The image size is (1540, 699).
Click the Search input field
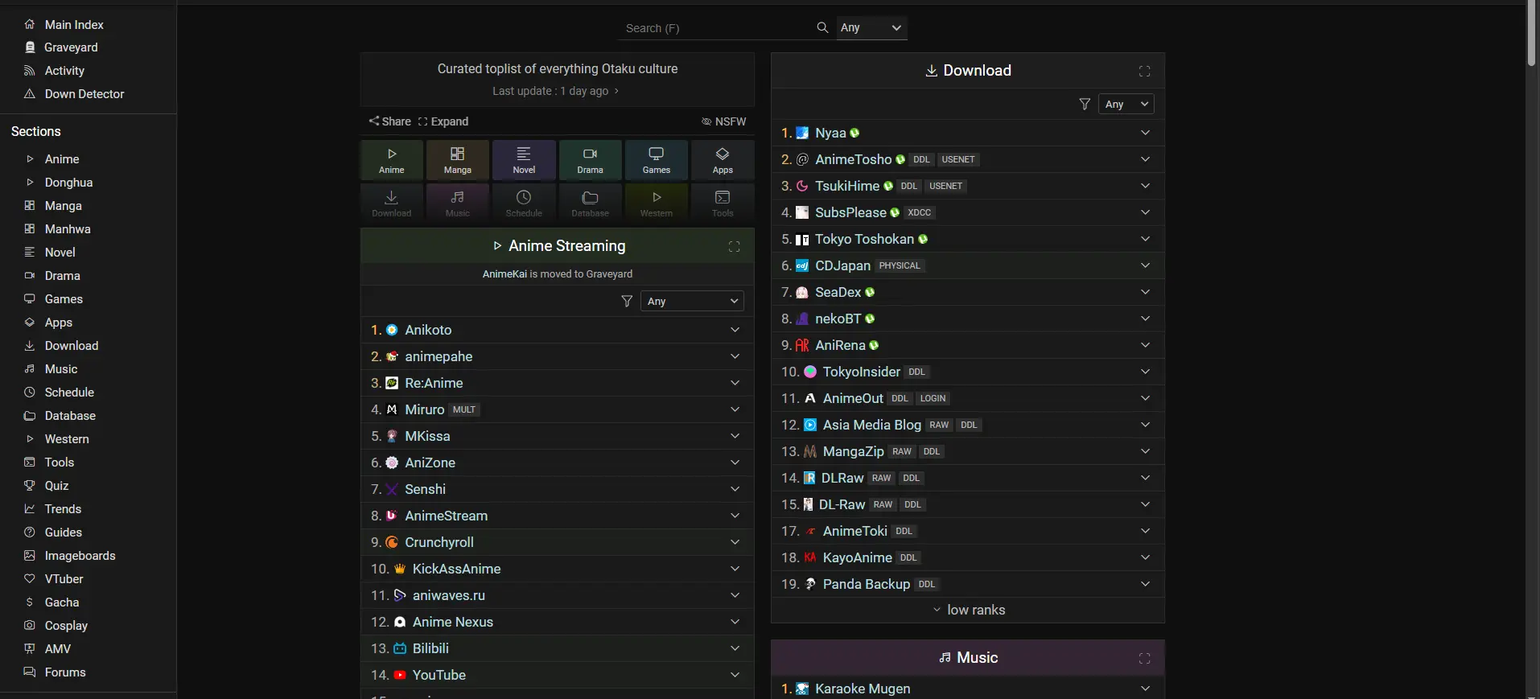pos(716,28)
